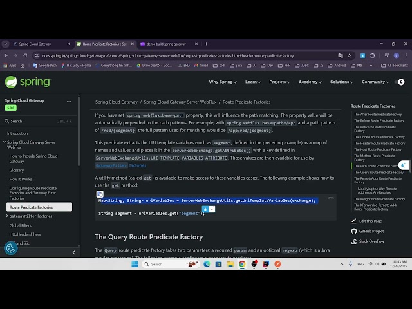
Task: Open Microsoft Edge from the taskbar
Action: [207, 264]
